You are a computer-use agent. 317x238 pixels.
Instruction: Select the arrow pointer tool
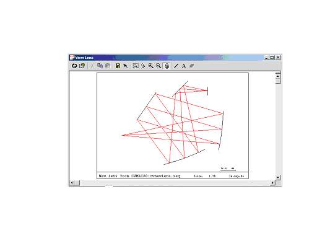(x=125, y=66)
